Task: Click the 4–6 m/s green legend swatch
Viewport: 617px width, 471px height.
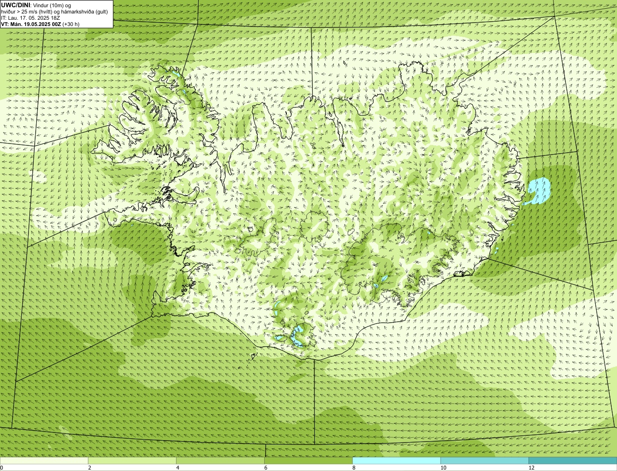Action: 221,461
